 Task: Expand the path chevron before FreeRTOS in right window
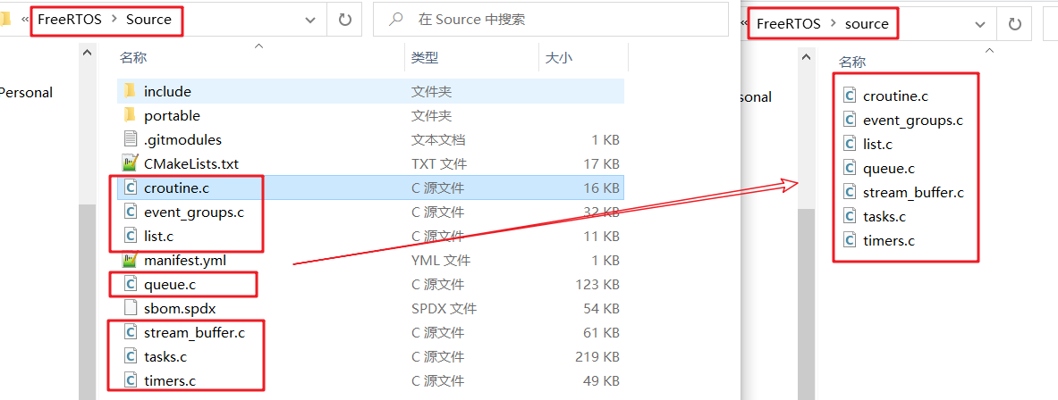tap(745, 23)
